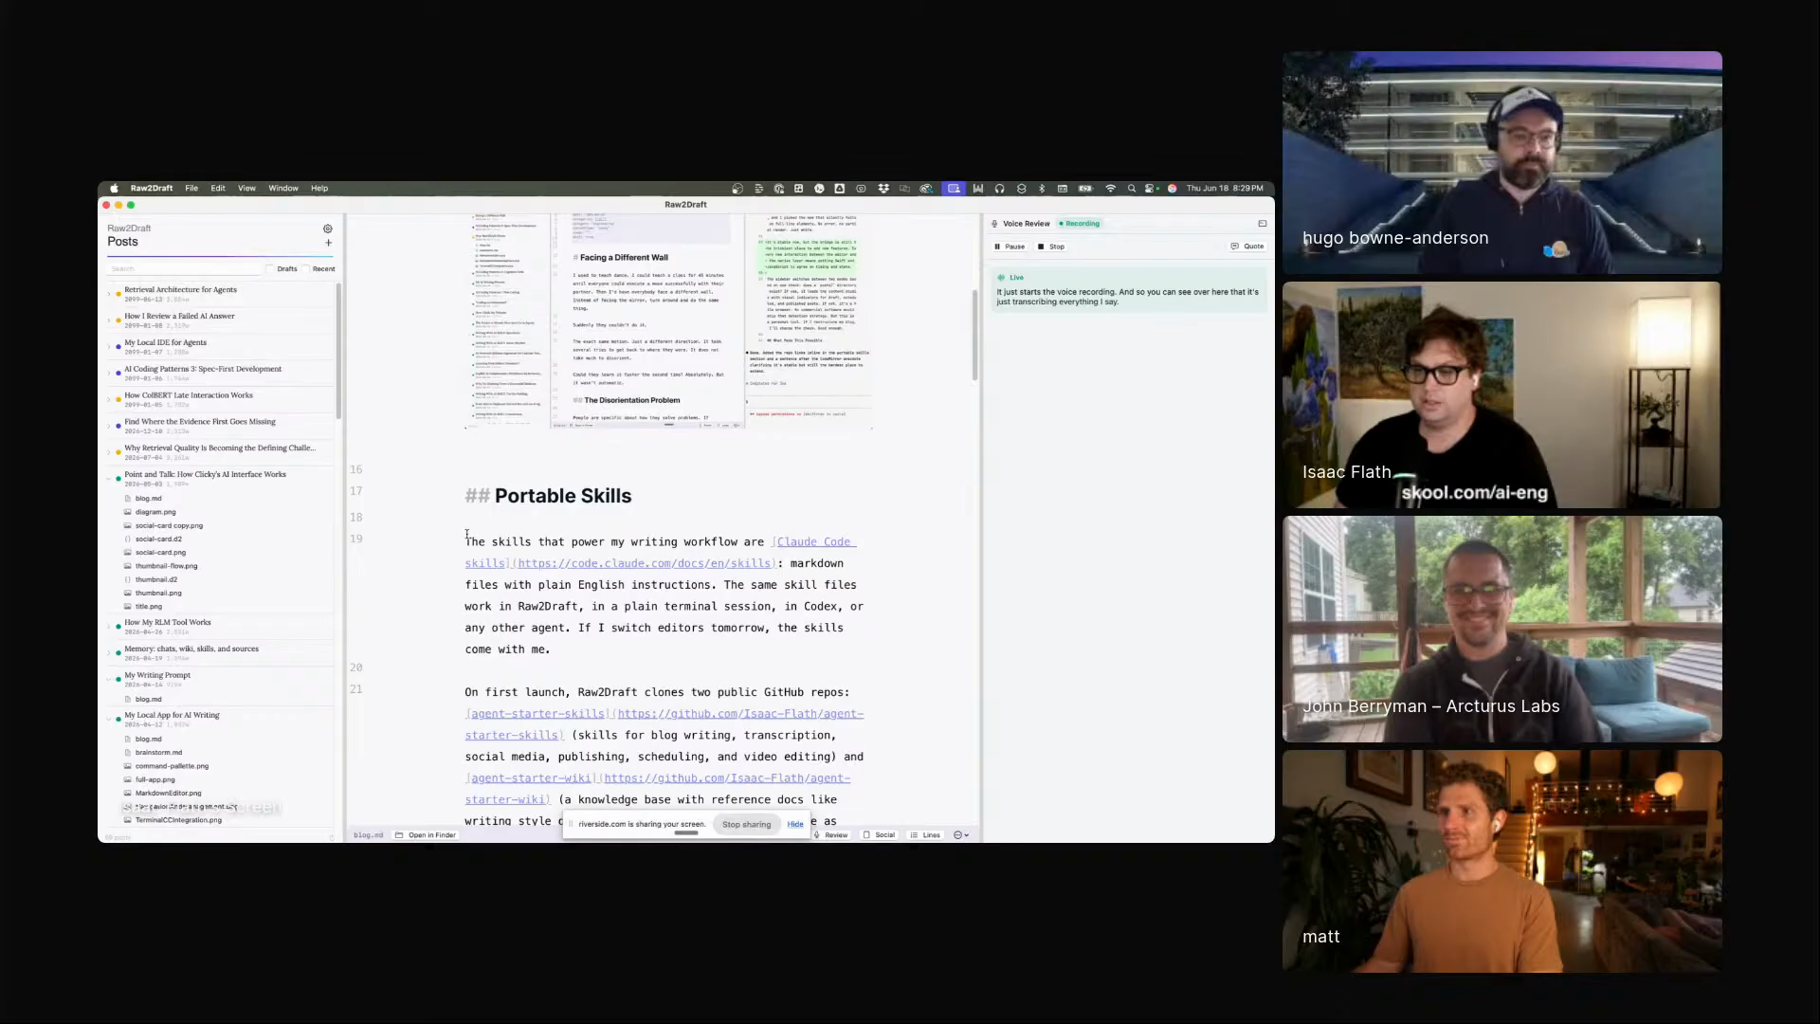This screenshot has width=1820, height=1024.
Task: Open the Window menu
Action: (283, 189)
